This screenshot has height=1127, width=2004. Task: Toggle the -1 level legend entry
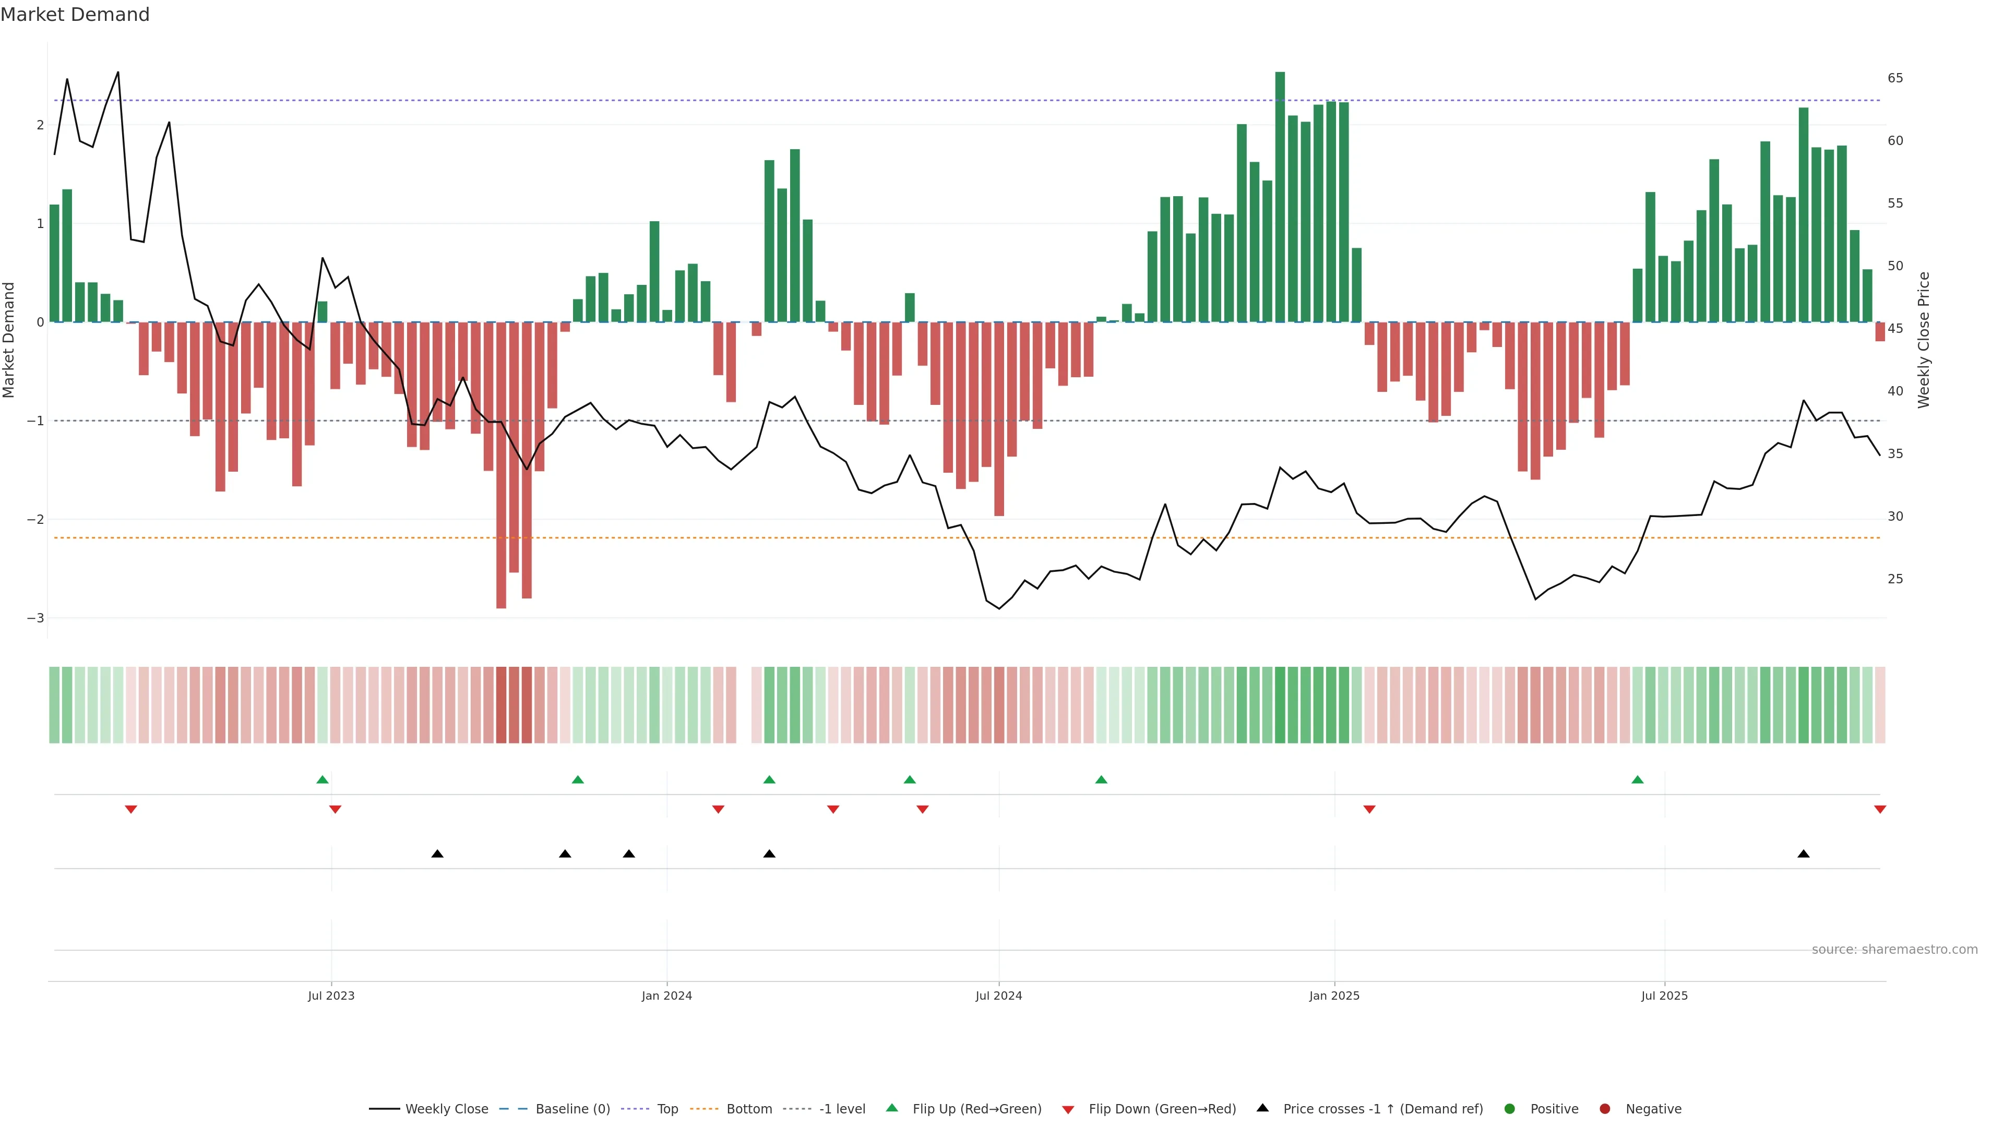(842, 1108)
